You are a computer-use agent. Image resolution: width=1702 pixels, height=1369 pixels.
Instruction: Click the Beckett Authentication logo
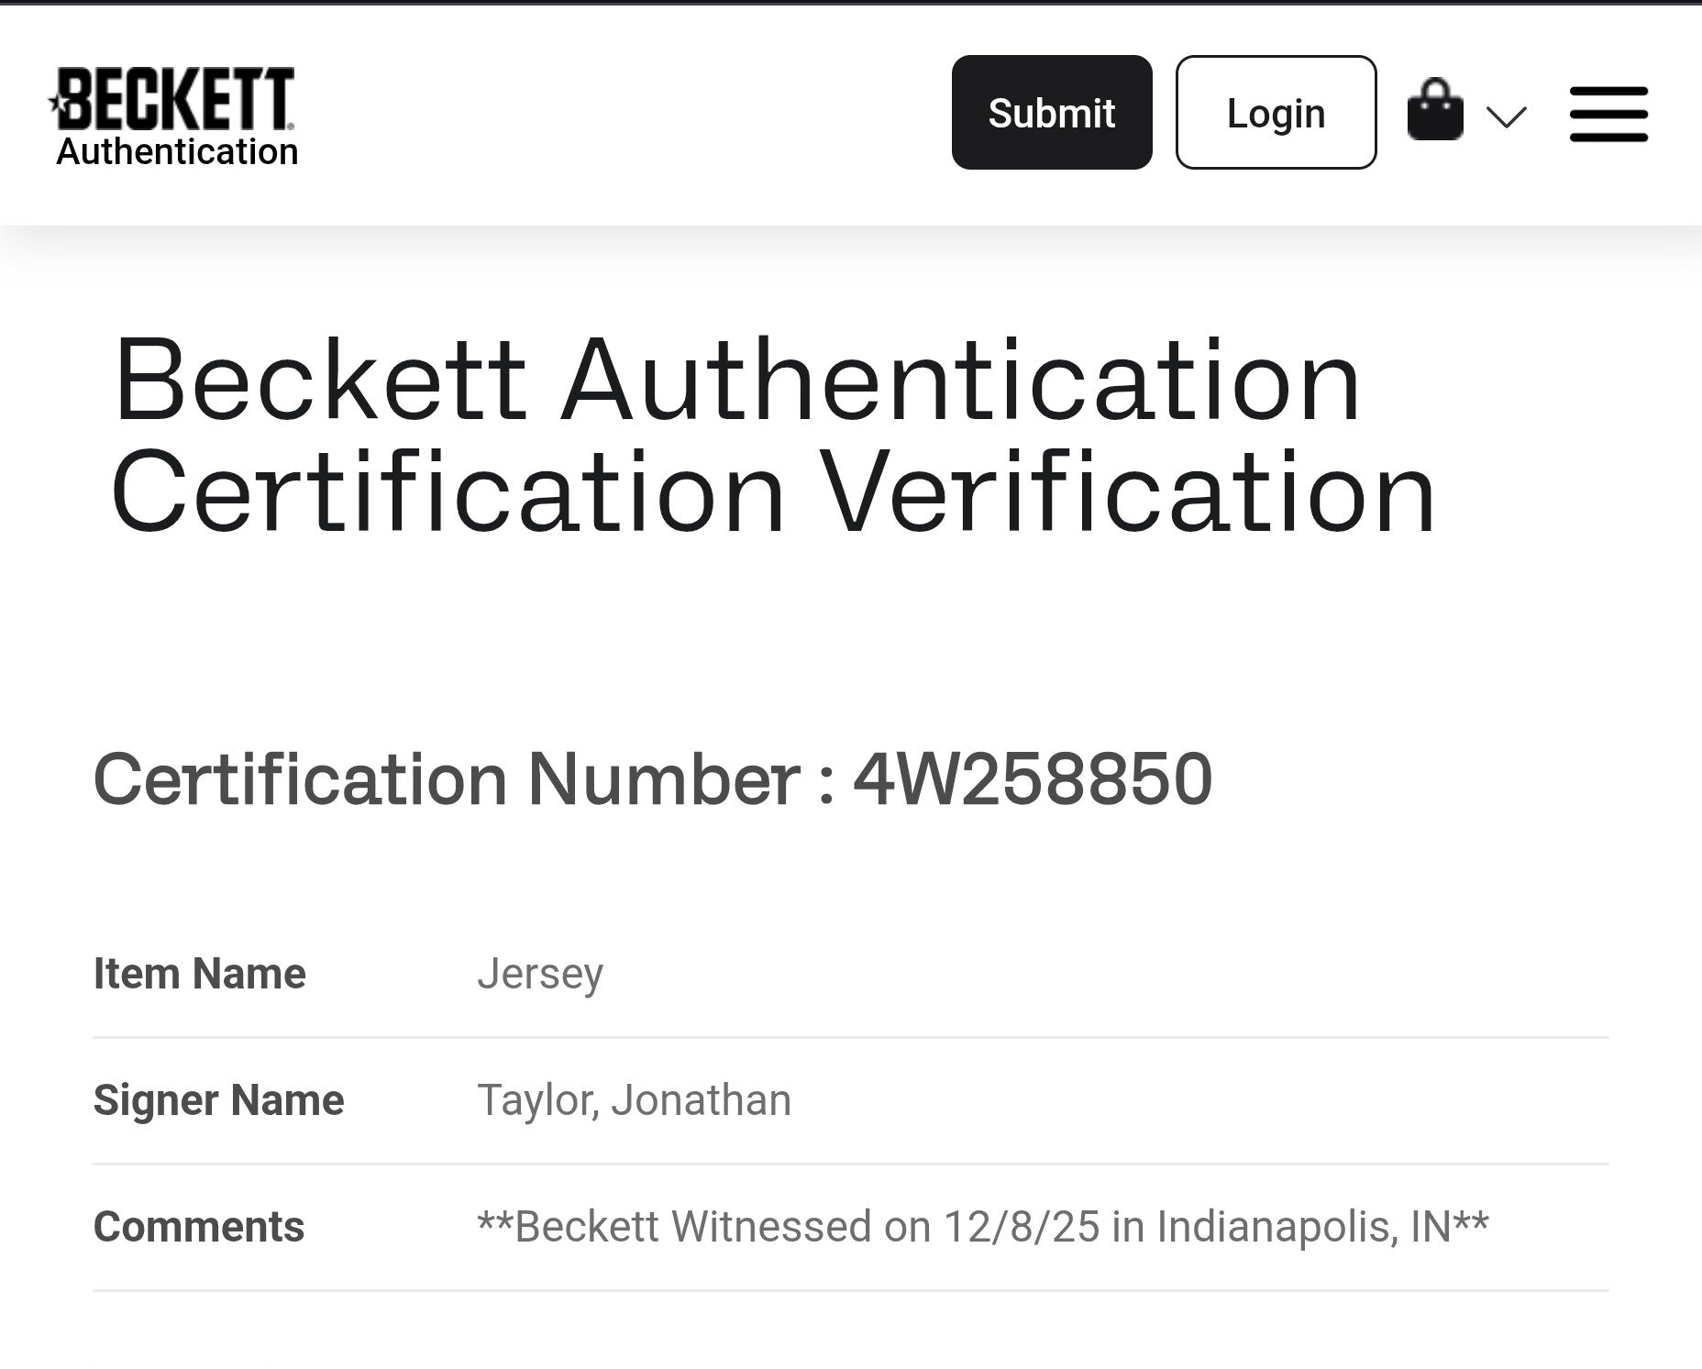176,112
